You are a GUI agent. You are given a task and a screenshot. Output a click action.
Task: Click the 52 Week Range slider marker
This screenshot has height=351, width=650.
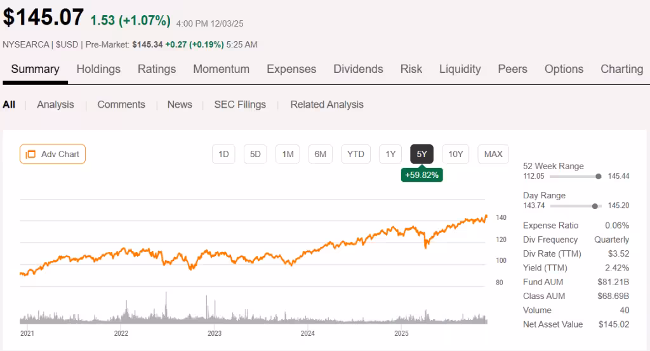tap(599, 176)
